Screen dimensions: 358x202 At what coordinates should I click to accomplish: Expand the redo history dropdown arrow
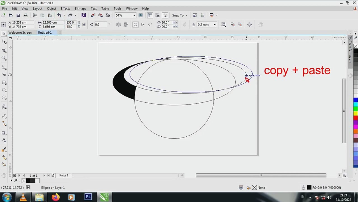click(75, 15)
